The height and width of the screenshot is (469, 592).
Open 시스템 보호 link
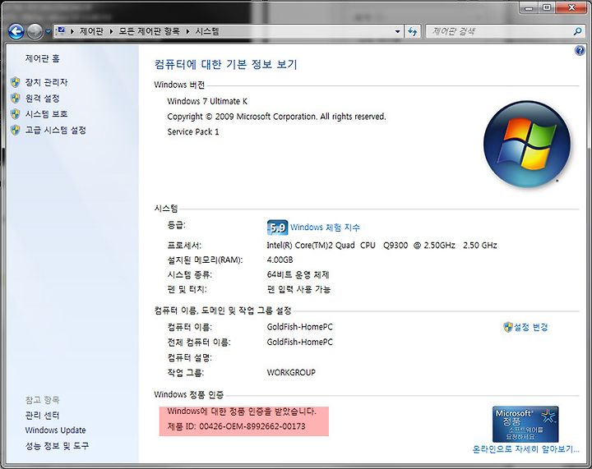[46, 114]
